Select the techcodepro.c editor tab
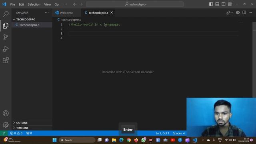Image resolution: width=256 pixels, height=144 pixels. coord(98,13)
